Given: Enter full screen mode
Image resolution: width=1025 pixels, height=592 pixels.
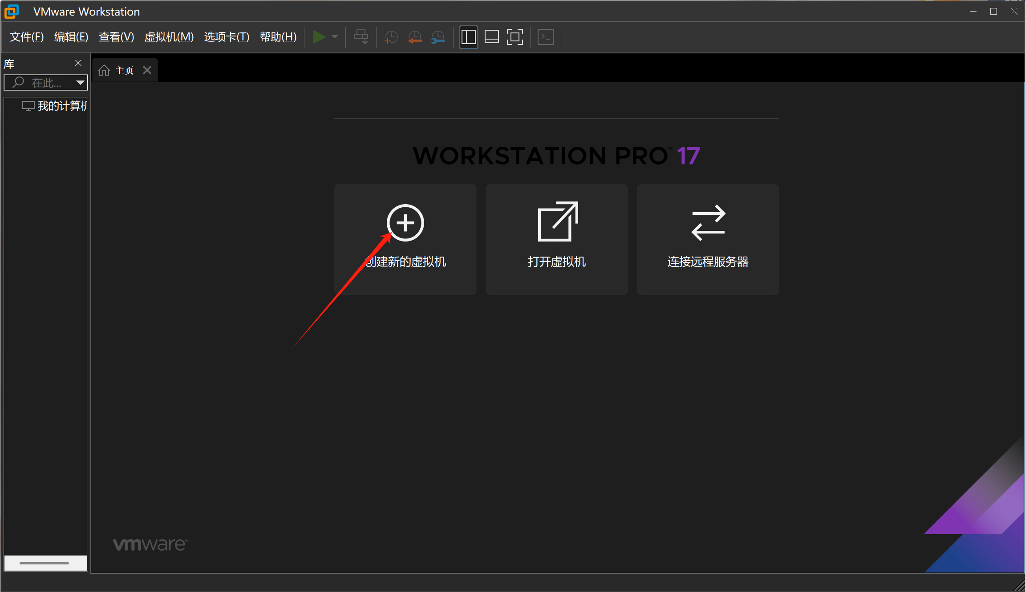Looking at the screenshot, I should [x=515, y=36].
